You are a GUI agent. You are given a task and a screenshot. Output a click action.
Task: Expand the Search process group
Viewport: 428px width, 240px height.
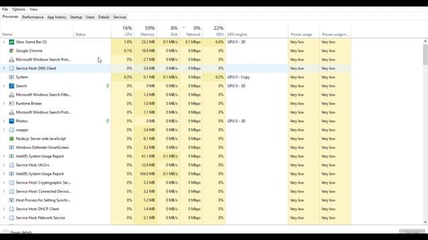(x=4, y=86)
